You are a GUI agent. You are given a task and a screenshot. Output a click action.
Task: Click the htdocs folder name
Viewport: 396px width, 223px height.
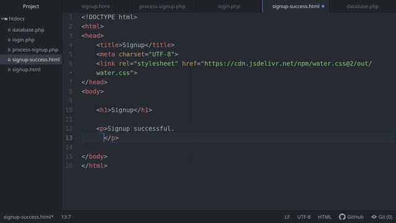pyautogui.click(x=17, y=19)
